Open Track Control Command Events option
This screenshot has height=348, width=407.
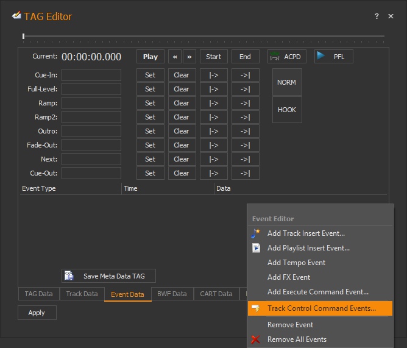click(x=321, y=308)
